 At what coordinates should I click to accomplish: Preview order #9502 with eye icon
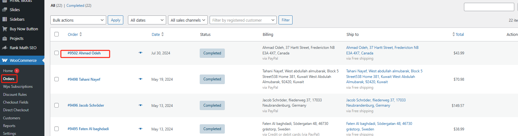[140, 53]
